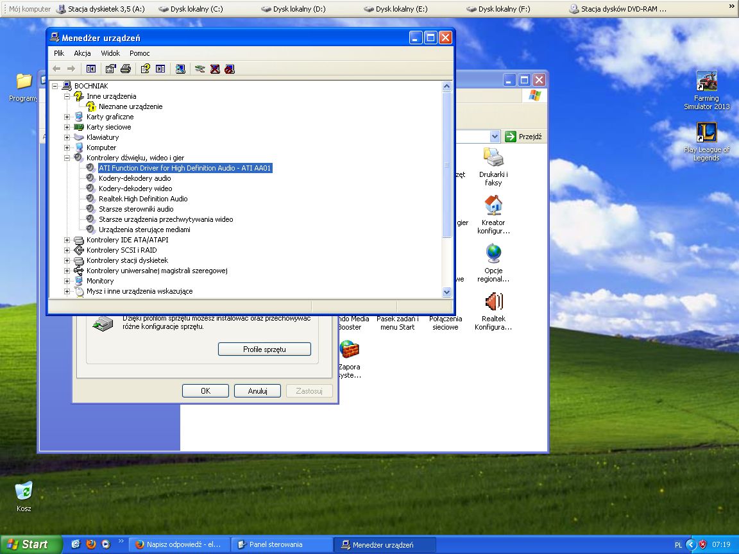Select Kodery-dekodery audio entry
The width and height of the screenshot is (739, 554).
click(135, 178)
